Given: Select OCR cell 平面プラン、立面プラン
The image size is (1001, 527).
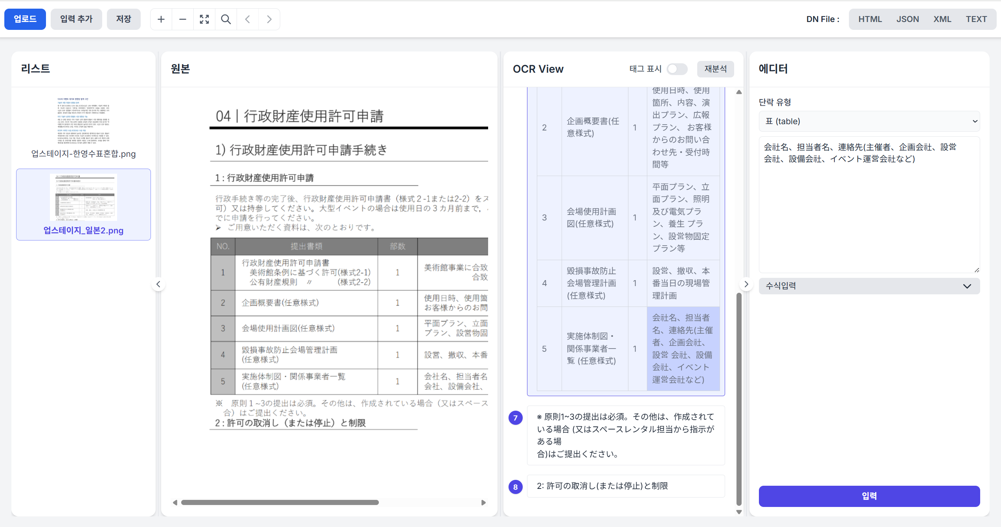Looking at the screenshot, I should [683, 218].
